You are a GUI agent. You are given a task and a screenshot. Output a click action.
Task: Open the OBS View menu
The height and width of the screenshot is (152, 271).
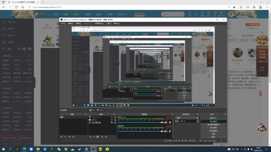[78, 23]
